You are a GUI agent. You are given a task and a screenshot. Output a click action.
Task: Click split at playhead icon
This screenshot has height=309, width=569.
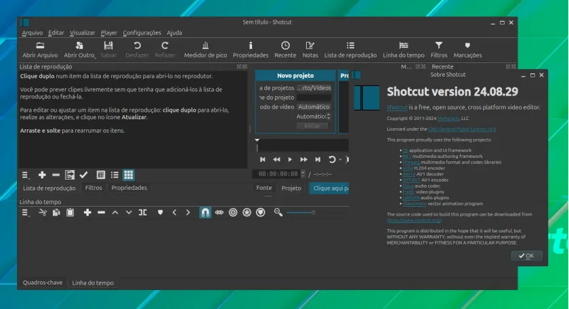pyautogui.click(x=143, y=212)
